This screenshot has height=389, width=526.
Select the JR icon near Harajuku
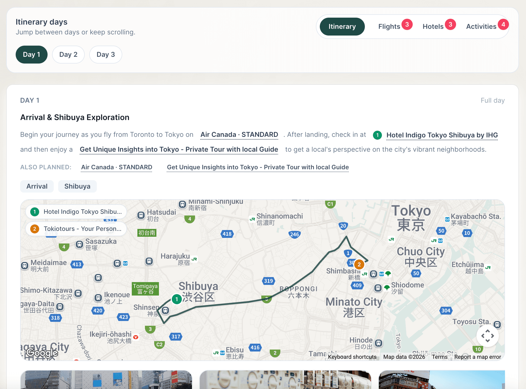[x=194, y=259]
